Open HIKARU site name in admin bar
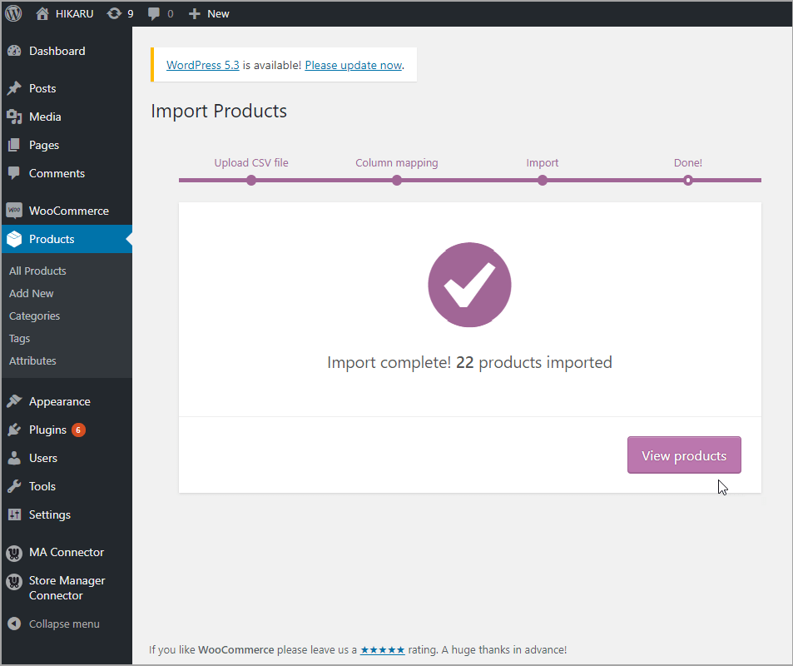Screen dimensions: 793x666 click(x=74, y=13)
